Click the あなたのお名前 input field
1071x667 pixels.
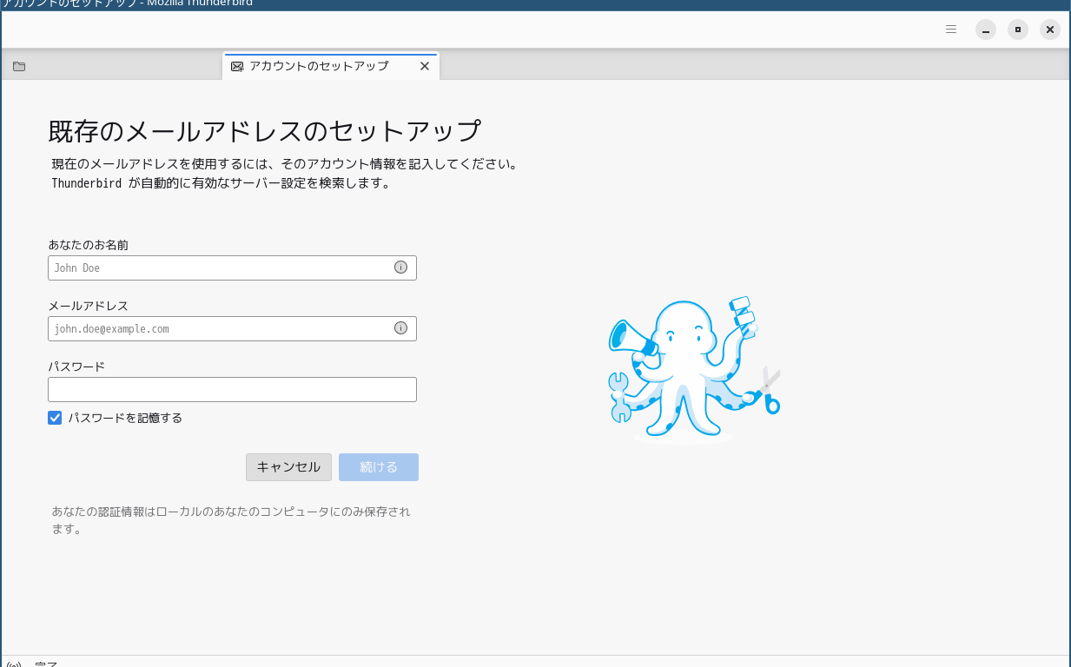[x=232, y=267]
